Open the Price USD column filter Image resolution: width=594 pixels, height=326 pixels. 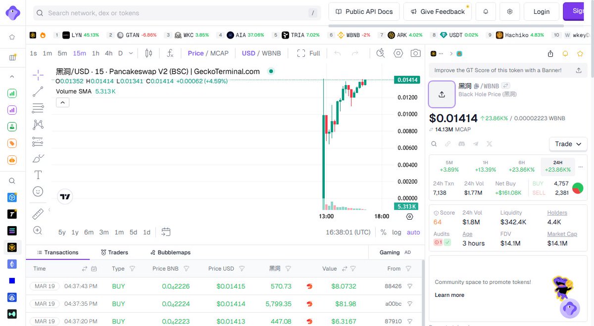point(242,269)
